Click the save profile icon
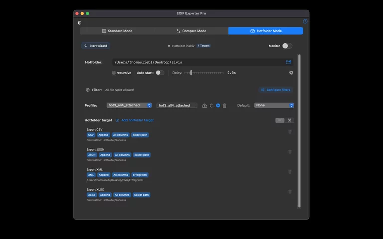Image resolution: width=383 pixels, height=239 pixels. 205,106
